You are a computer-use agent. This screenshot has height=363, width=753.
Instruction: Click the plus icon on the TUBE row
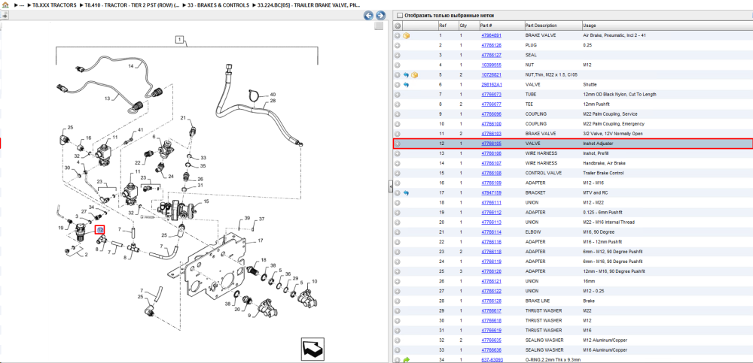(x=398, y=95)
